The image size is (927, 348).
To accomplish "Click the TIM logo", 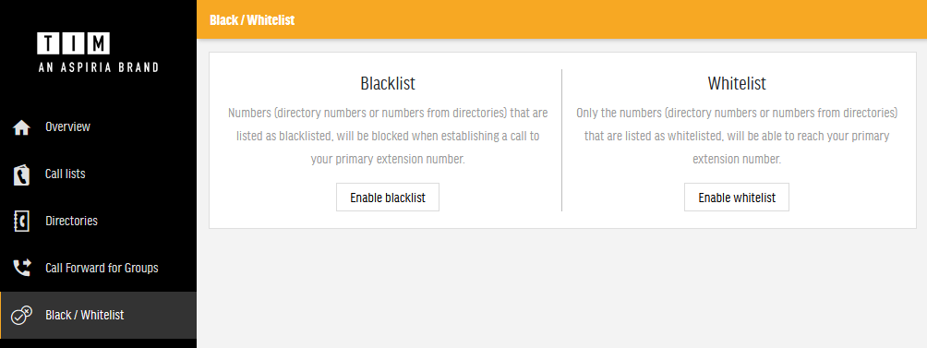I will [73, 43].
